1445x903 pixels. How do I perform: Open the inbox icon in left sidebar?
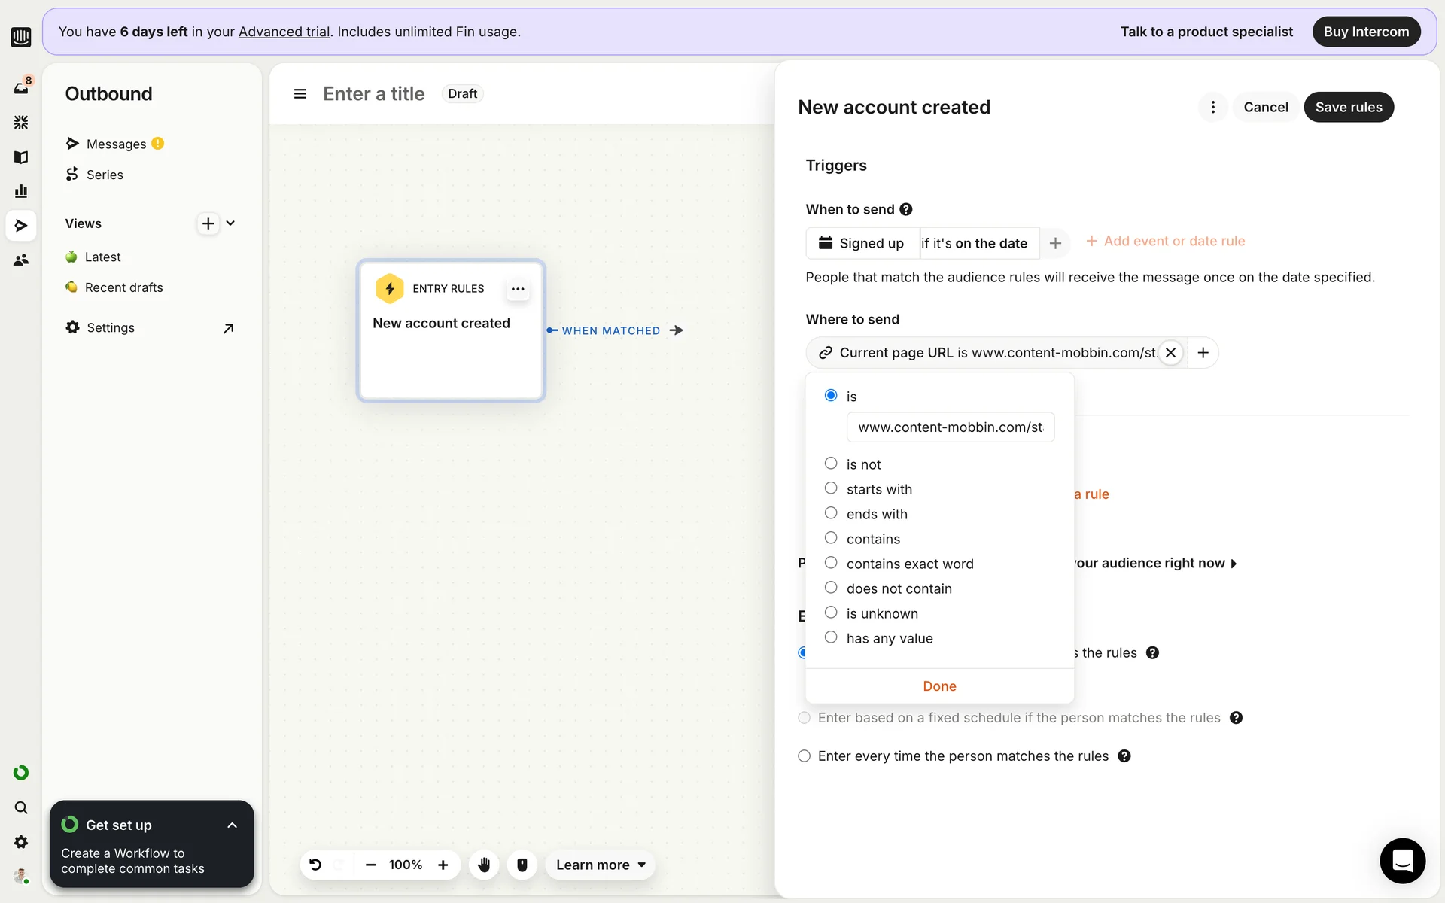pyautogui.click(x=21, y=87)
